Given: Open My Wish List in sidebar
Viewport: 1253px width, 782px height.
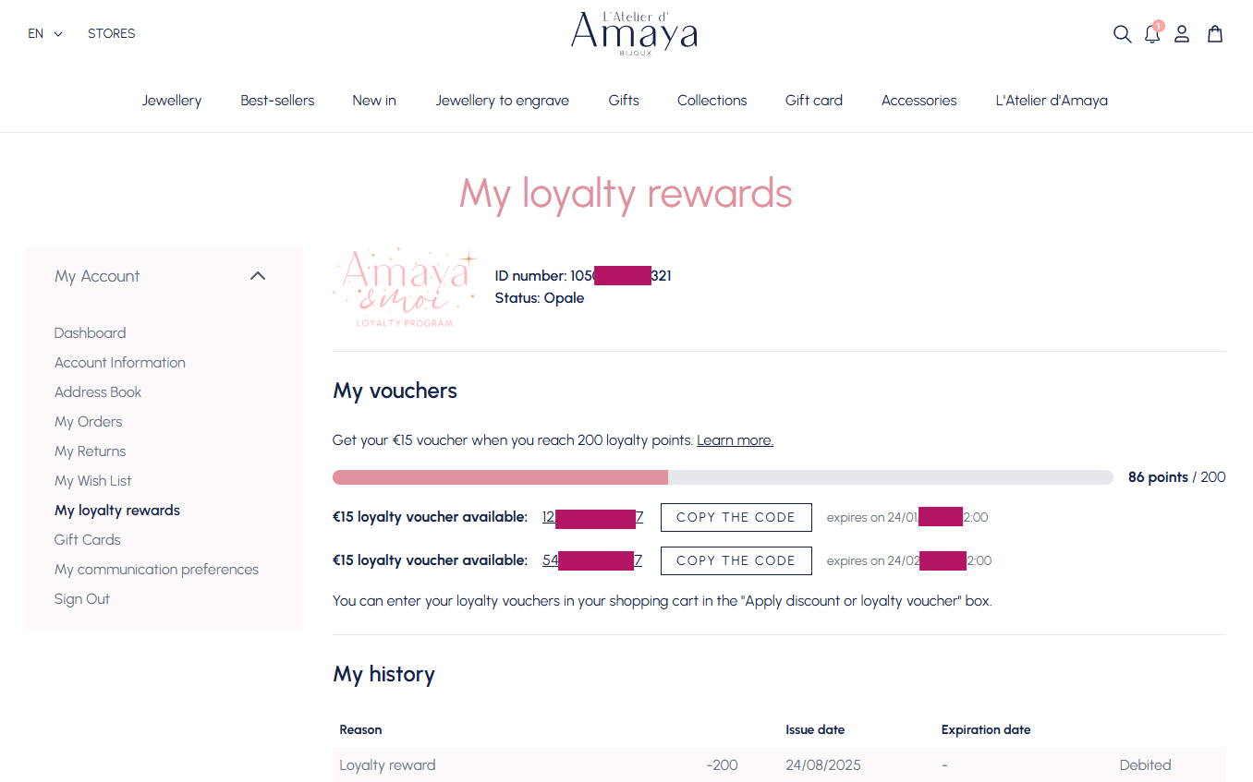Looking at the screenshot, I should [x=93, y=481].
